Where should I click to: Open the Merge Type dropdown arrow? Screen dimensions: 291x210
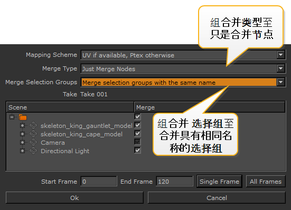(280, 68)
